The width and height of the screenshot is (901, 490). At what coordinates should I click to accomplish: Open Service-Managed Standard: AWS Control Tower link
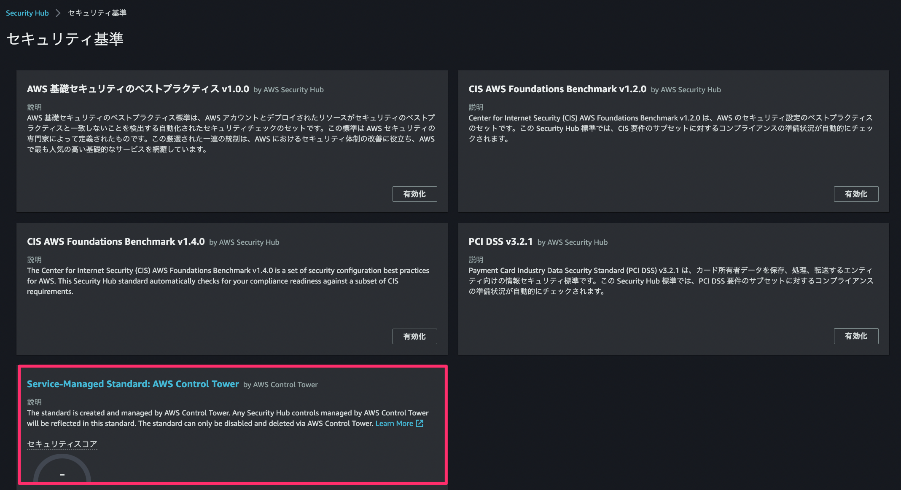point(133,384)
